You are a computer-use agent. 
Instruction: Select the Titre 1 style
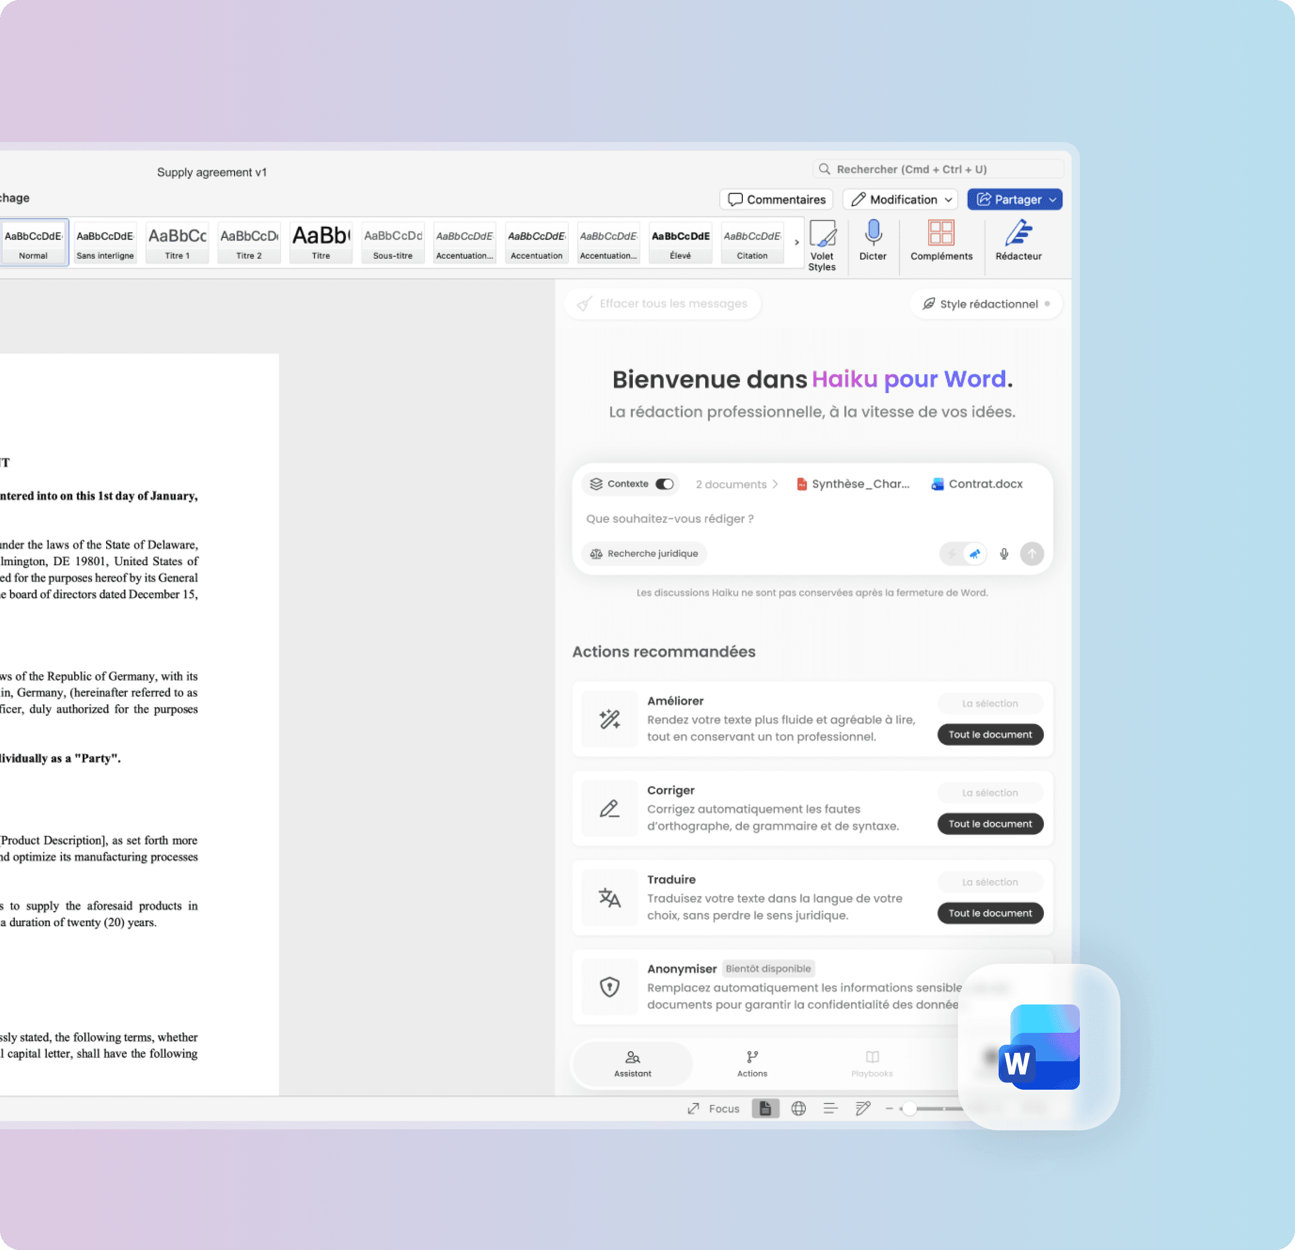click(x=177, y=242)
